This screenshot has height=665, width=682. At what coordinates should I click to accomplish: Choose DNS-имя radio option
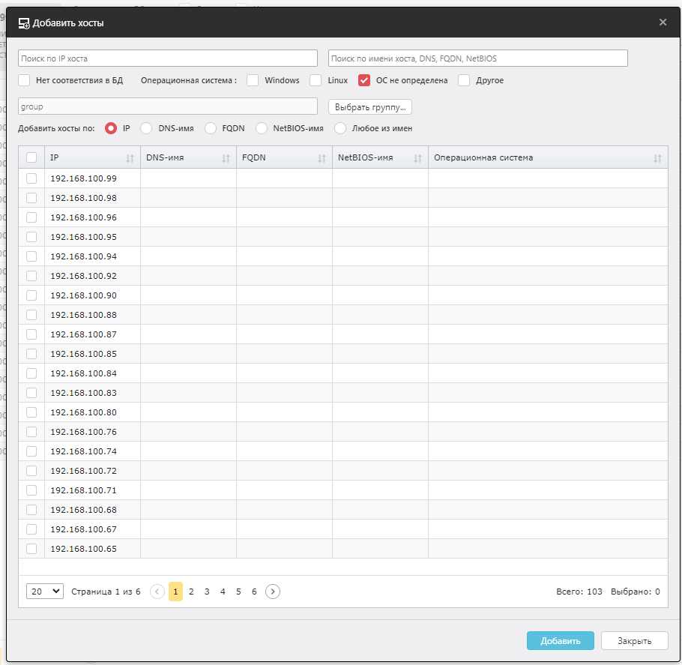146,128
